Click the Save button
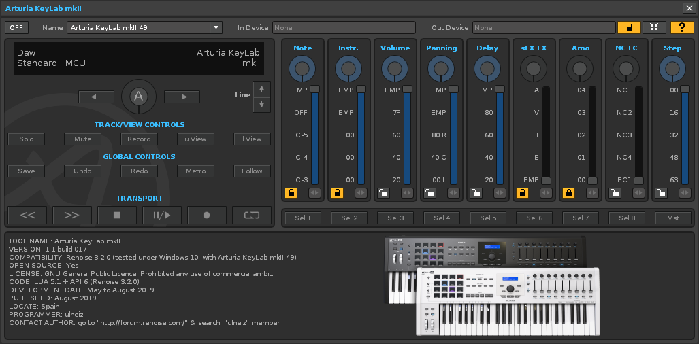This screenshot has height=344, width=699. [27, 171]
